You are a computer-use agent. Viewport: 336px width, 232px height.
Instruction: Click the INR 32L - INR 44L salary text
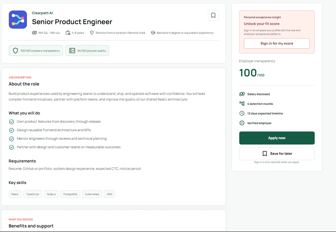(x=49, y=33)
